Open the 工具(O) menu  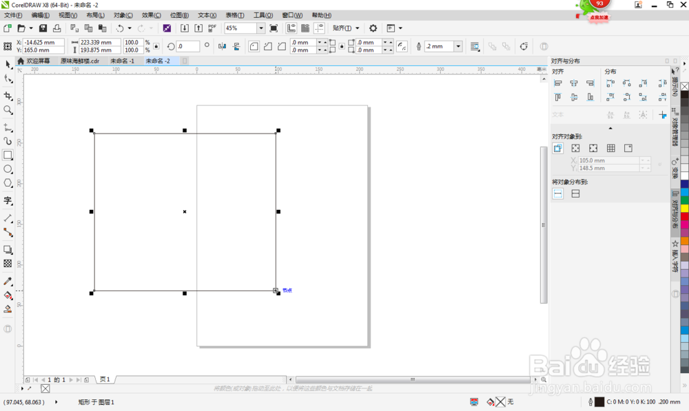[x=263, y=15]
